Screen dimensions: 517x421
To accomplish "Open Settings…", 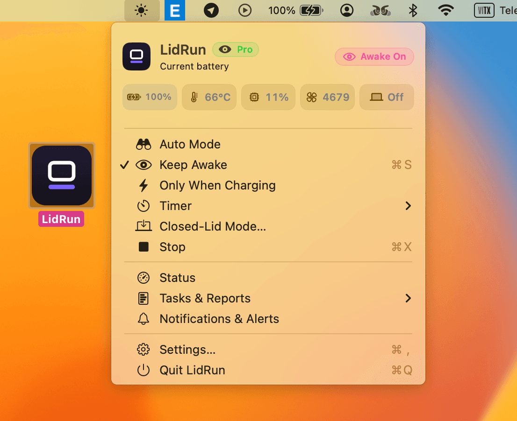I will click(268, 350).
